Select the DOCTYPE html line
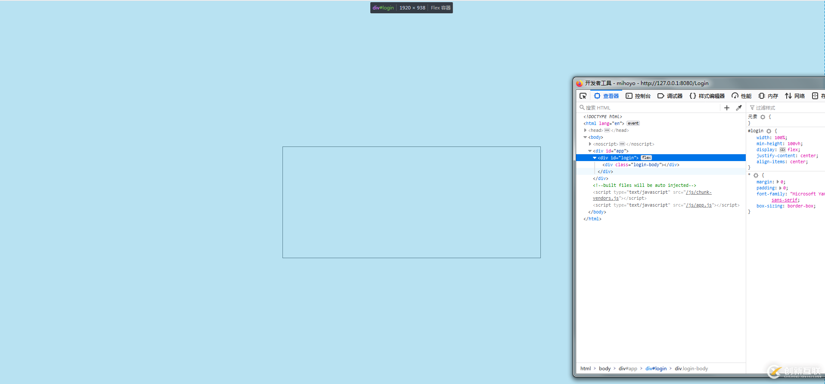The height and width of the screenshot is (384, 825). 603,116
